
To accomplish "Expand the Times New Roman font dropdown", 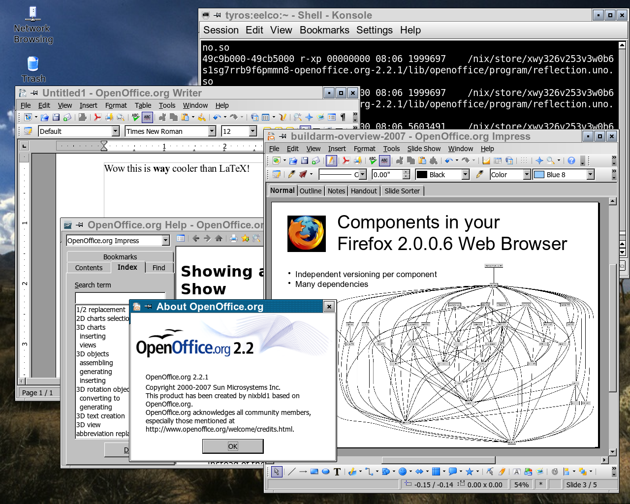I will click(212, 131).
